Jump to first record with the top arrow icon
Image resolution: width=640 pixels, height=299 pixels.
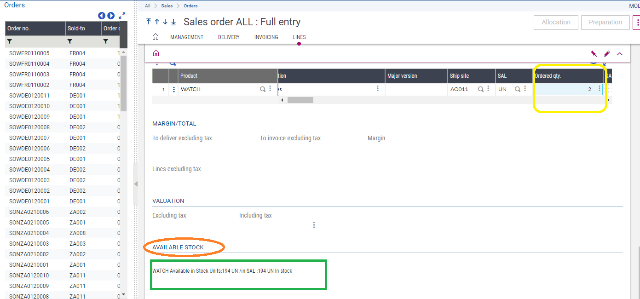pos(148,22)
